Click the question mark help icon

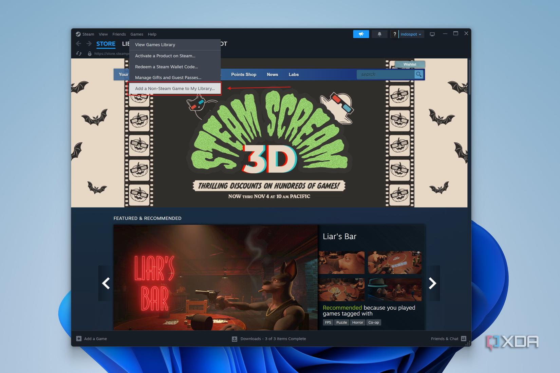coord(394,34)
